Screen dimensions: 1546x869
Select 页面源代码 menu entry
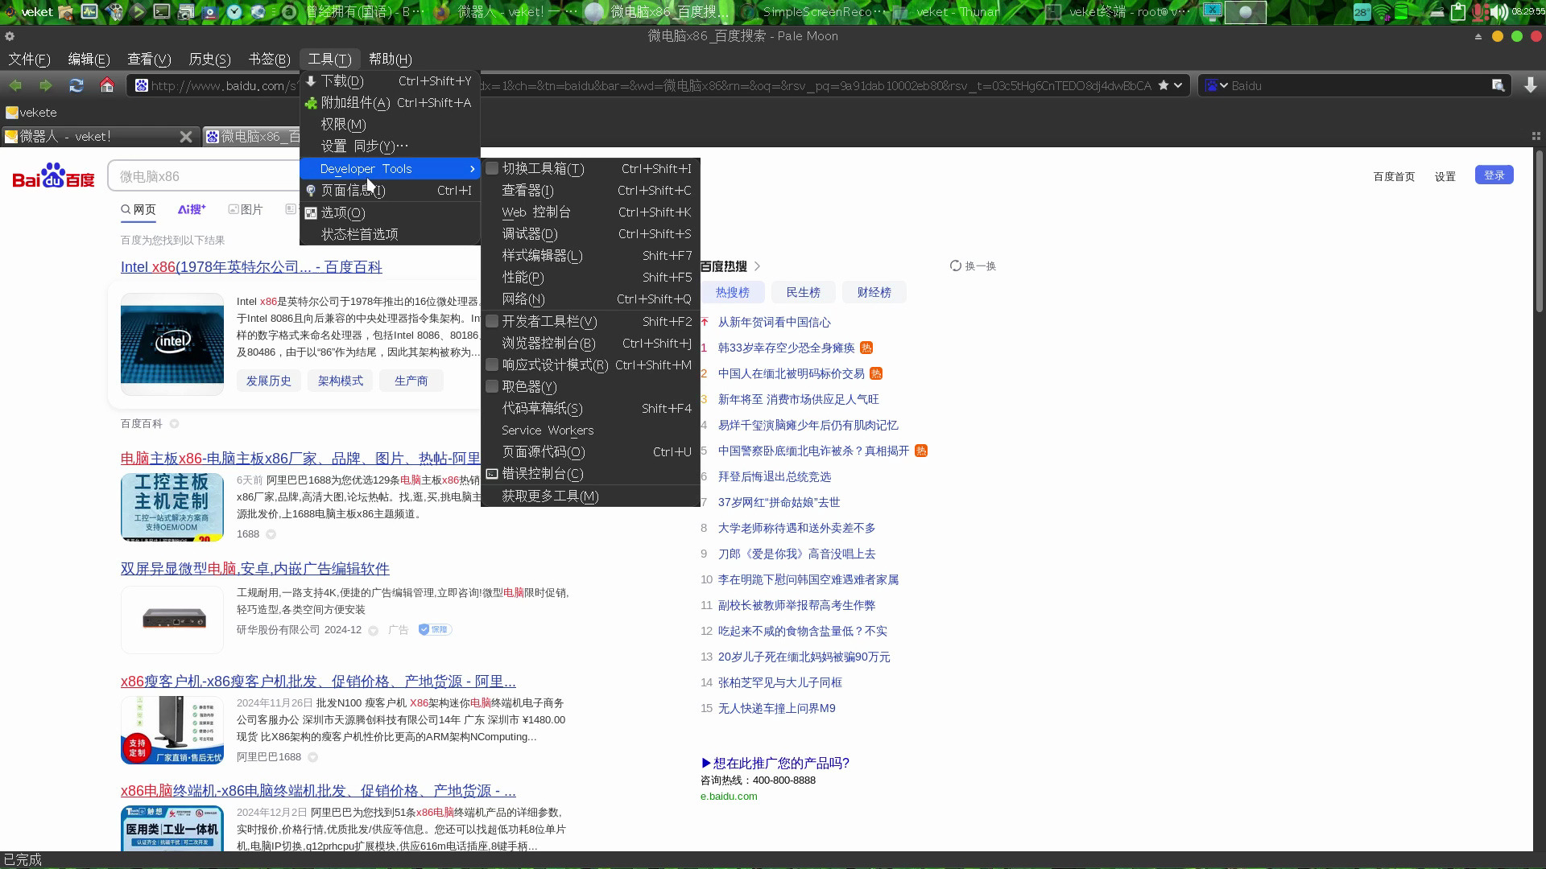click(590, 452)
